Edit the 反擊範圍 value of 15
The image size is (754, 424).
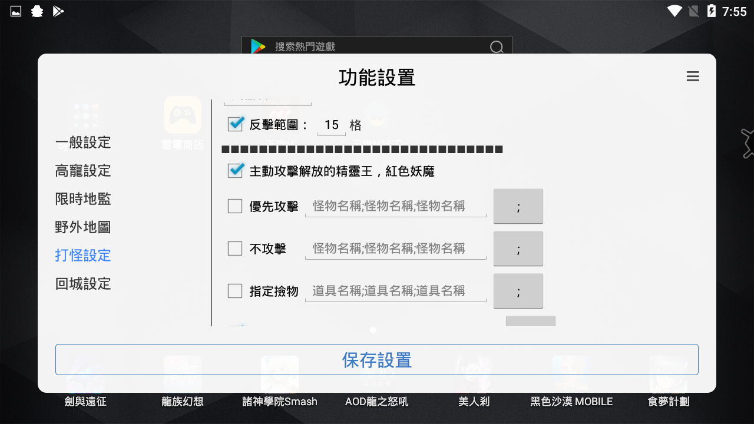(x=331, y=124)
